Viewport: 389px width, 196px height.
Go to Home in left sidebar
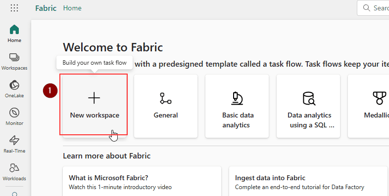coord(14,34)
